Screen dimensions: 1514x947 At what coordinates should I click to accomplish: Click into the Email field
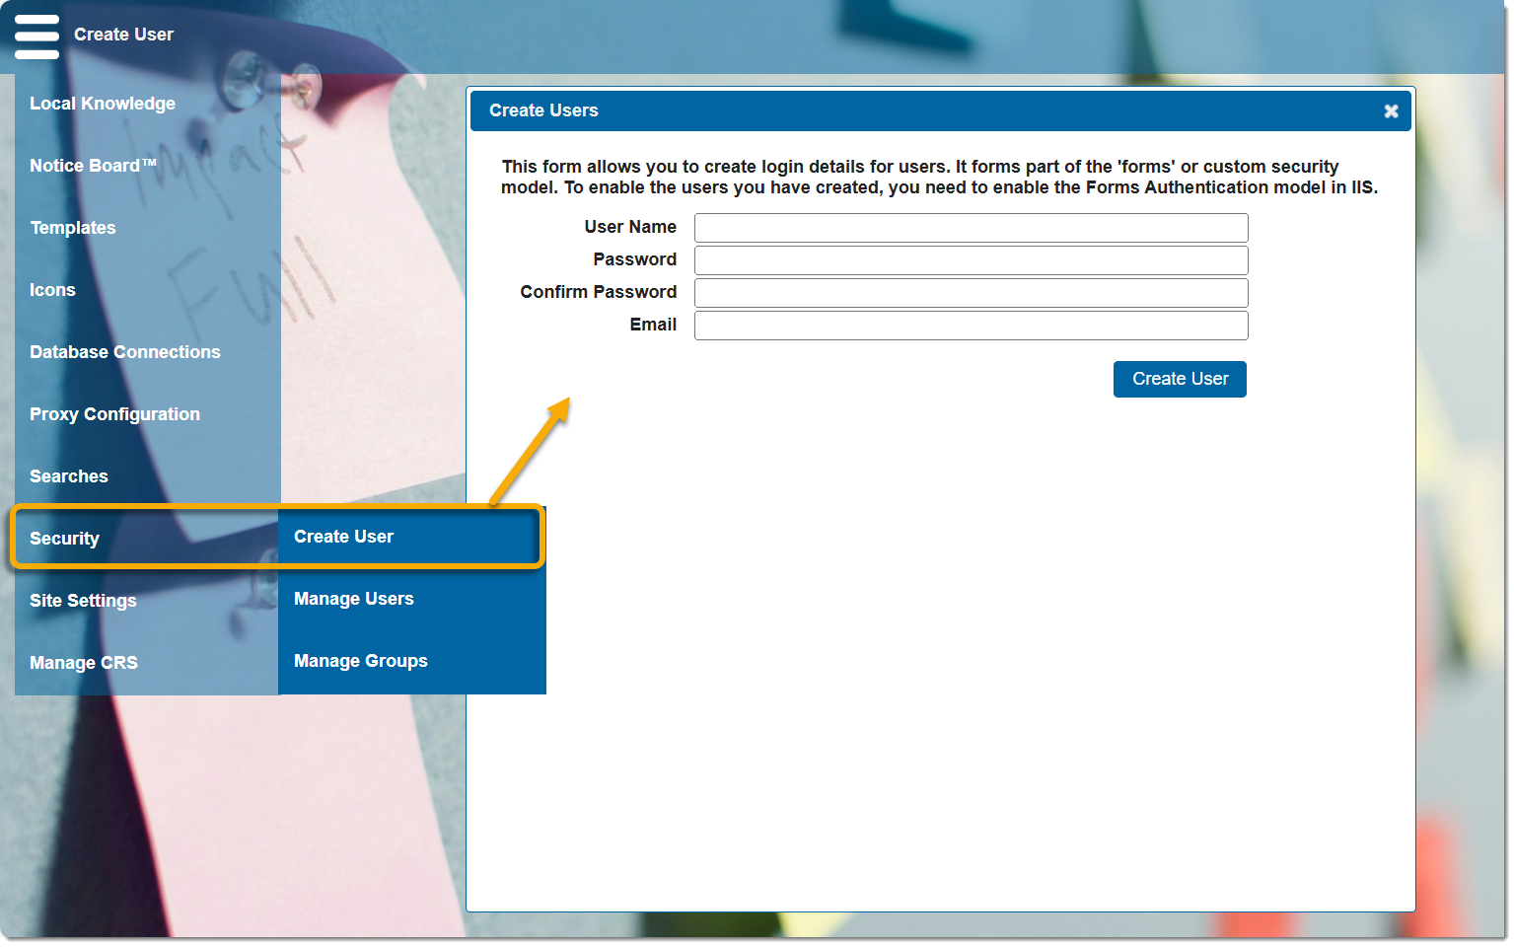click(971, 326)
